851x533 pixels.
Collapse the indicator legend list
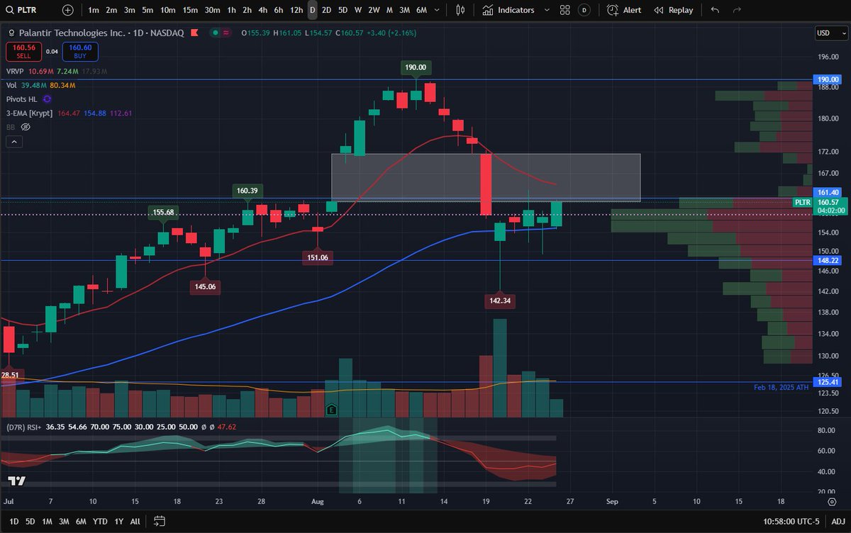point(14,142)
